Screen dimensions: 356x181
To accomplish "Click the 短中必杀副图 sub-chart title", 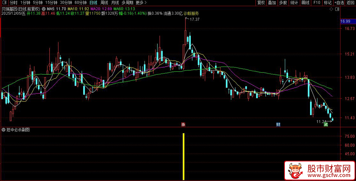I will (18, 130).
